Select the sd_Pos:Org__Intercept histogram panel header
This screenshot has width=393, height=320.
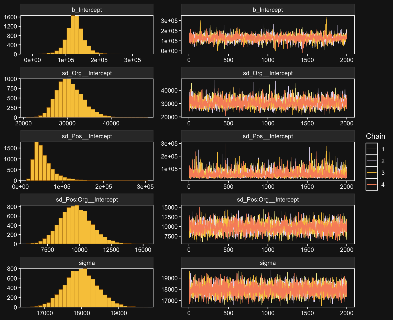(87, 199)
